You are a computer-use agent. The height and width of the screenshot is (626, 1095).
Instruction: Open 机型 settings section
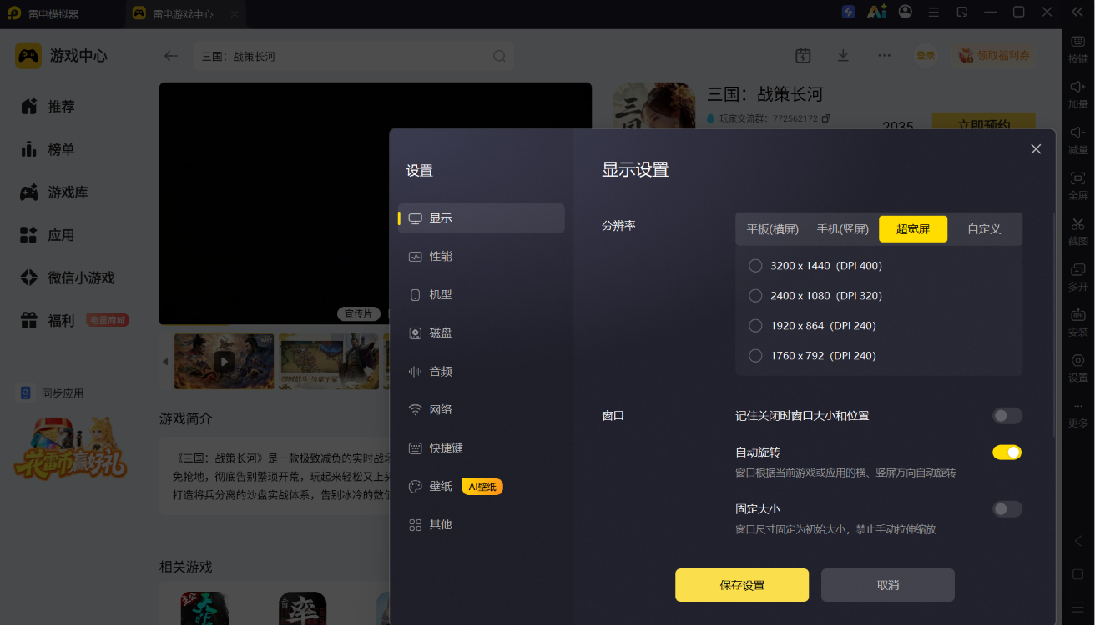(x=481, y=295)
